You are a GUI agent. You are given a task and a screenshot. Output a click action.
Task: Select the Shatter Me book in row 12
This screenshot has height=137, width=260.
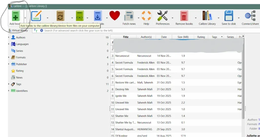pos(122,116)
